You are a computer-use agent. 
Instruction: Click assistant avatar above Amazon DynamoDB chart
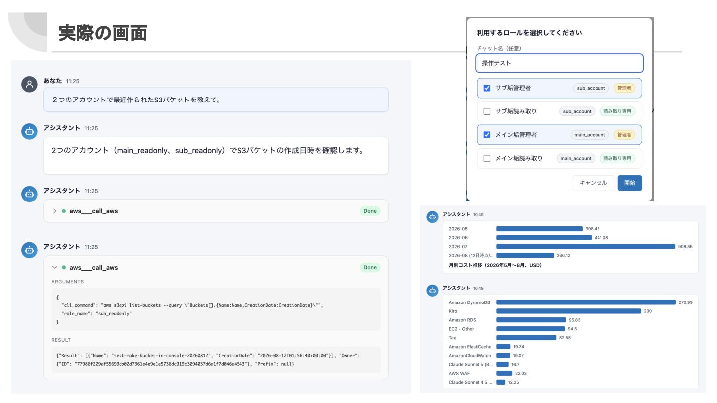click(433, 290)
